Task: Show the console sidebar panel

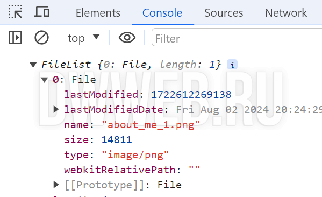Action: click(x=15, y=38)
